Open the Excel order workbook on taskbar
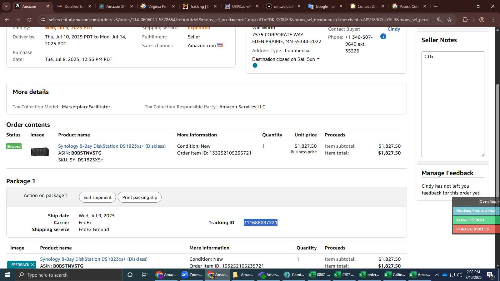This screenshot has height=281, width=500. [x=370, y=275]
